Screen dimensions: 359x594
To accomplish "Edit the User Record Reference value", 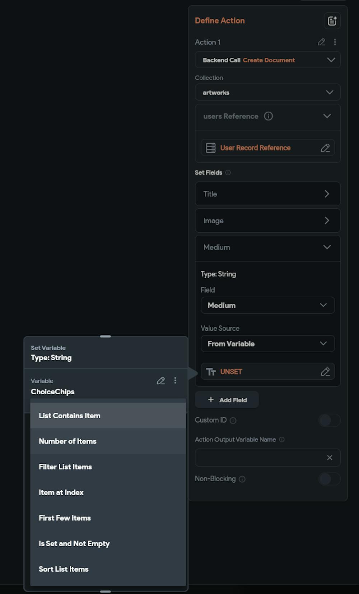I will click(x=325, y=148).
